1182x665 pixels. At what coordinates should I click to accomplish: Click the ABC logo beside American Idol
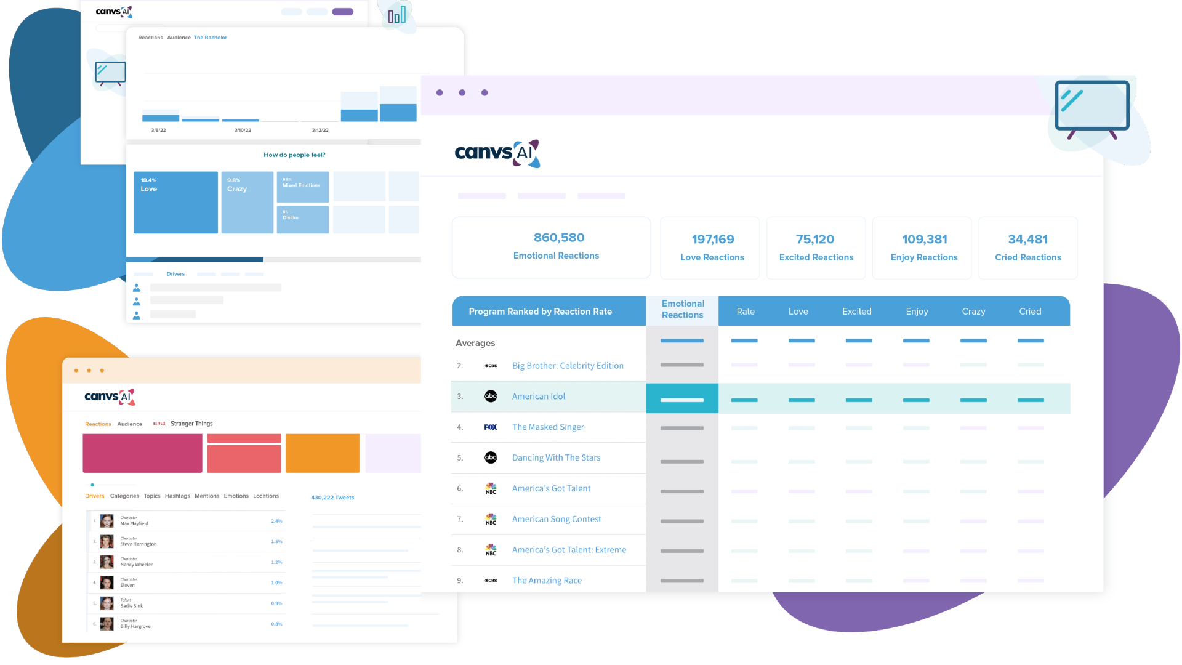pos(491,397)
